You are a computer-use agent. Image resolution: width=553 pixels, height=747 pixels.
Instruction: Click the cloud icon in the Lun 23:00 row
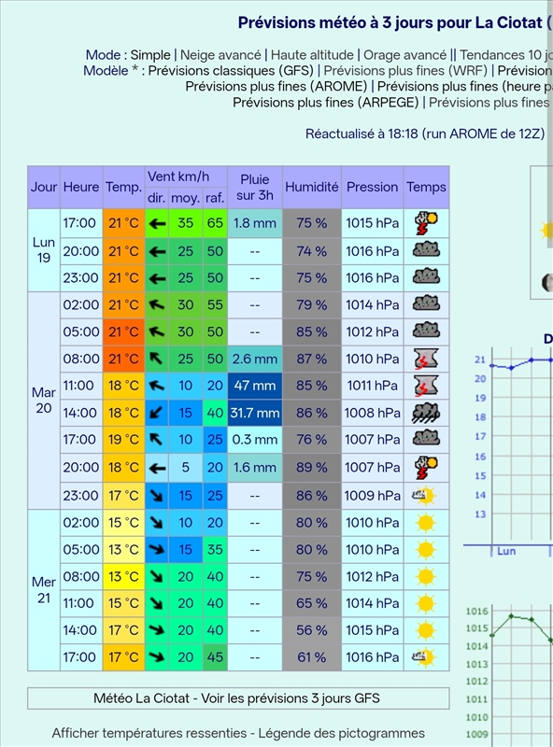click(426, 277)
